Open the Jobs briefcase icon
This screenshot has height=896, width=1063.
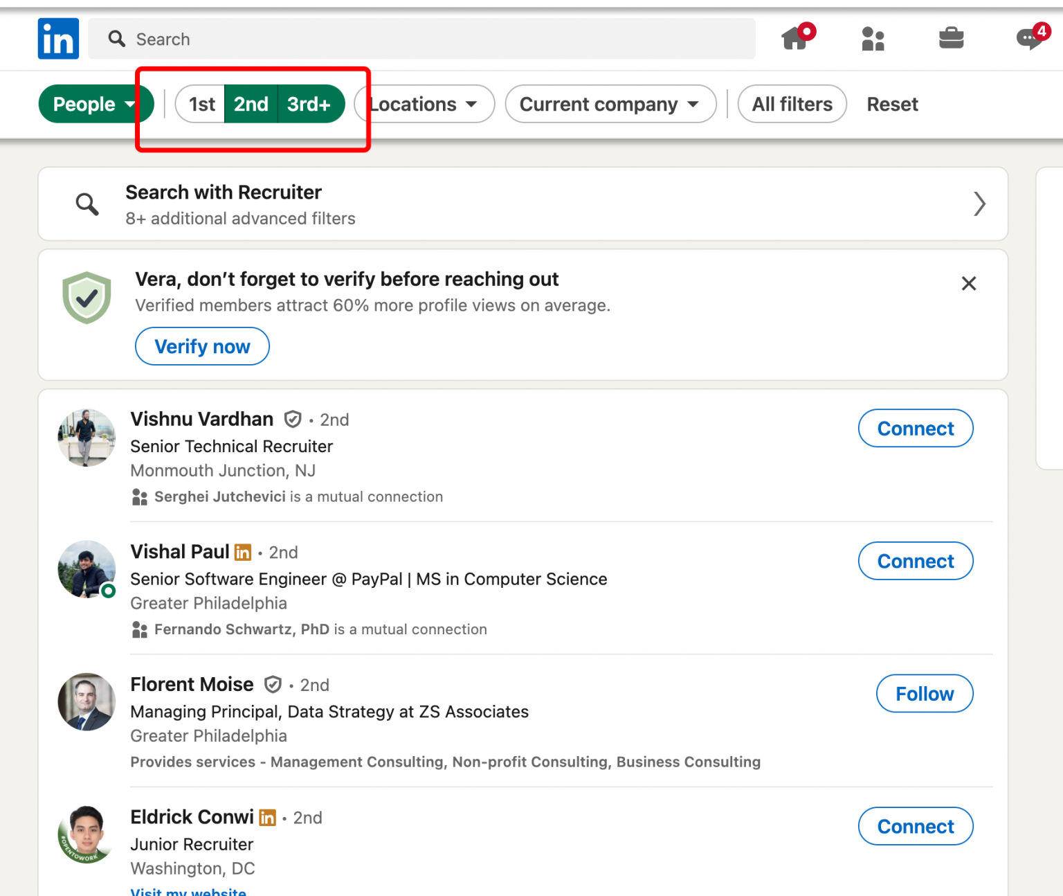pos(951,39)
